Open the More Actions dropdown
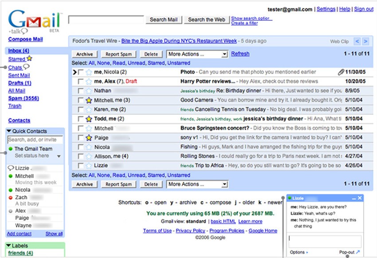 pos(196,54)
